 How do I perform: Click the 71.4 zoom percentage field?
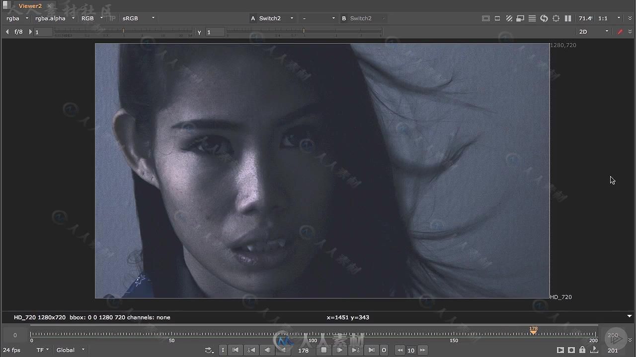[x=585, y=18]
